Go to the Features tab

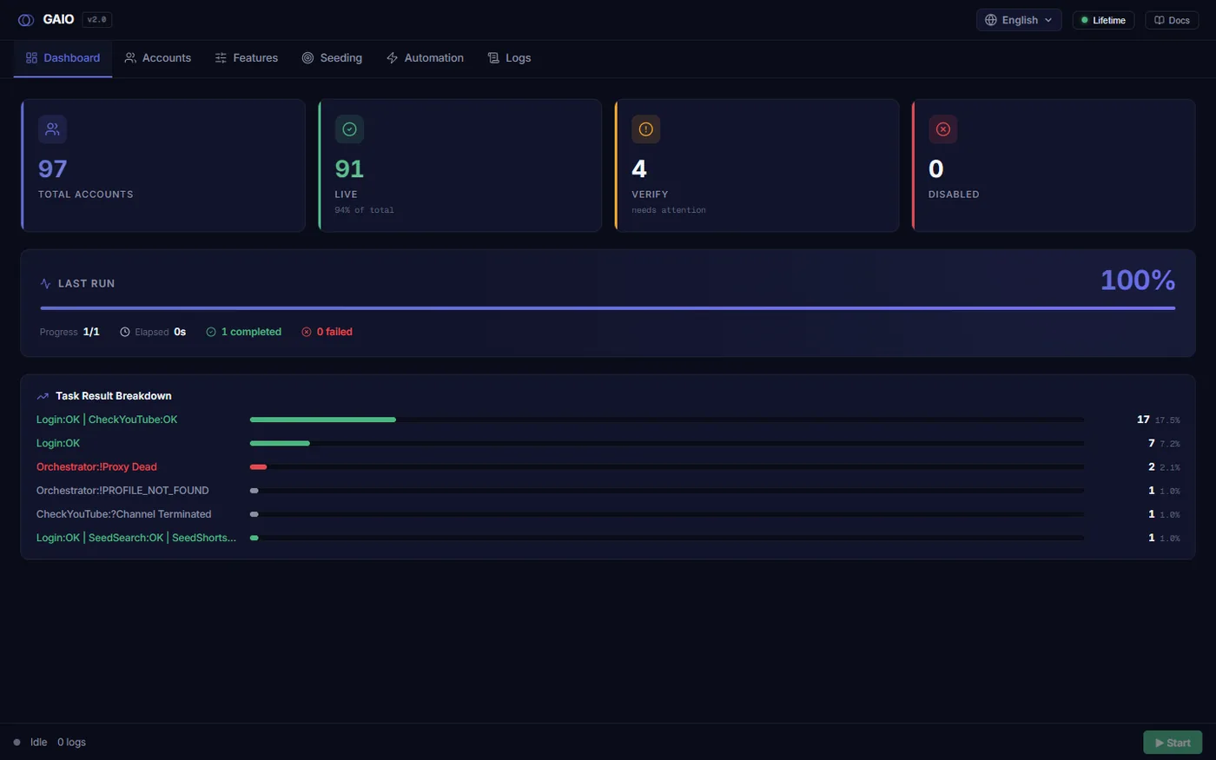pyautogui.click(x=247, y=58)
